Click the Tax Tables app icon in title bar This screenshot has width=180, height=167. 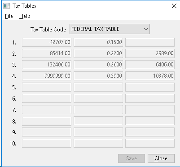[6, 6]
